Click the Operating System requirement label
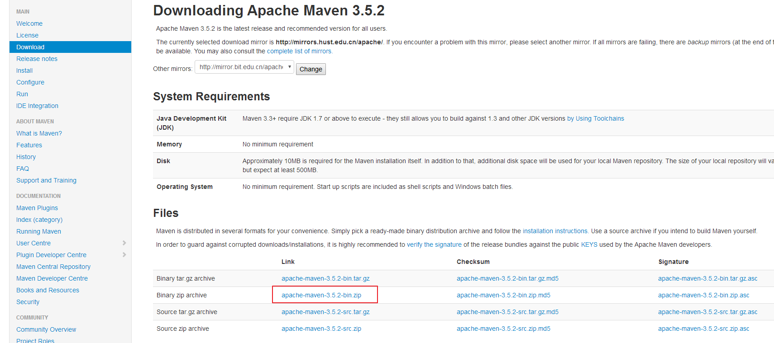Viewport: 774px width, 343px height. pyautogui.click(x=185, y=187)
